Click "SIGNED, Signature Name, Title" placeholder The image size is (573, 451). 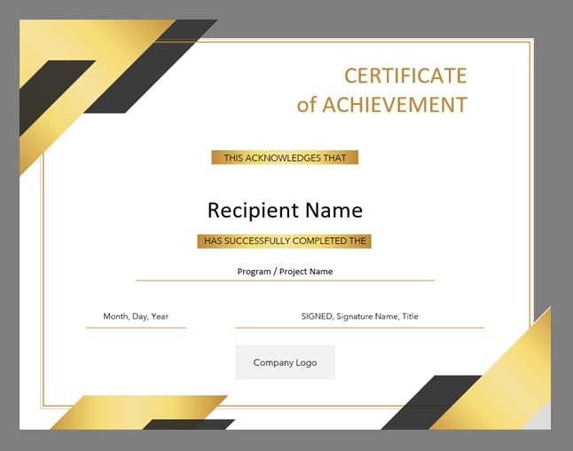tap(359, 316)
